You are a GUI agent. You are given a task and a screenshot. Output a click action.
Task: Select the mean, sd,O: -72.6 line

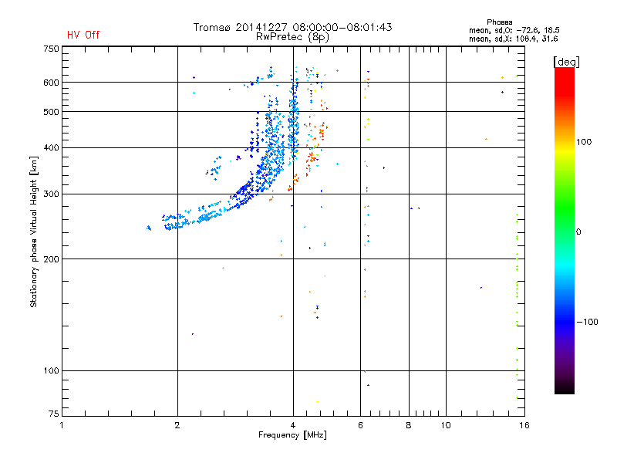coord(514,30)
